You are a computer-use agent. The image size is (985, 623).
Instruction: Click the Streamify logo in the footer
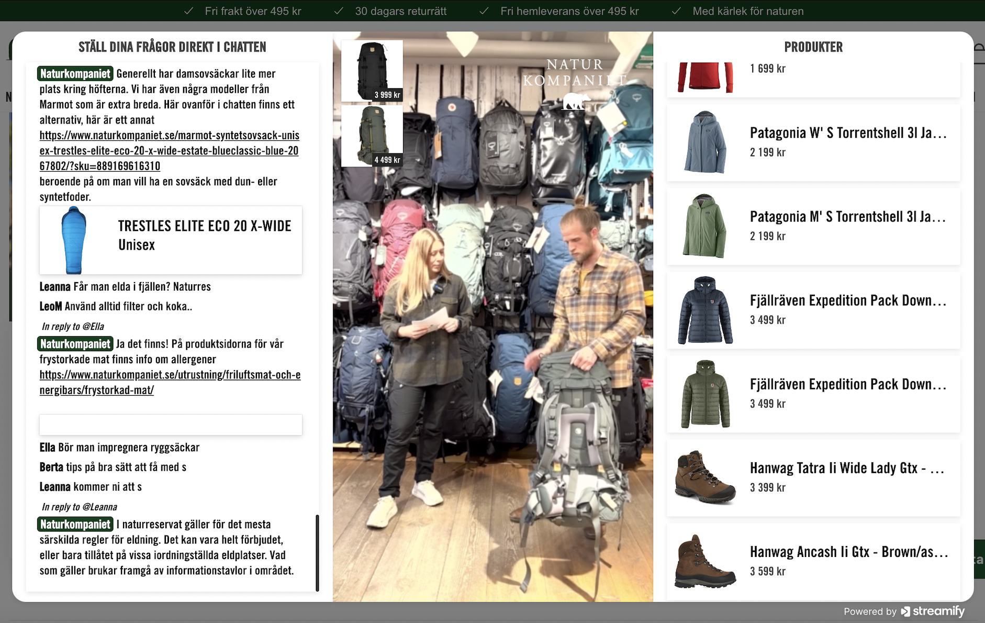933,611
